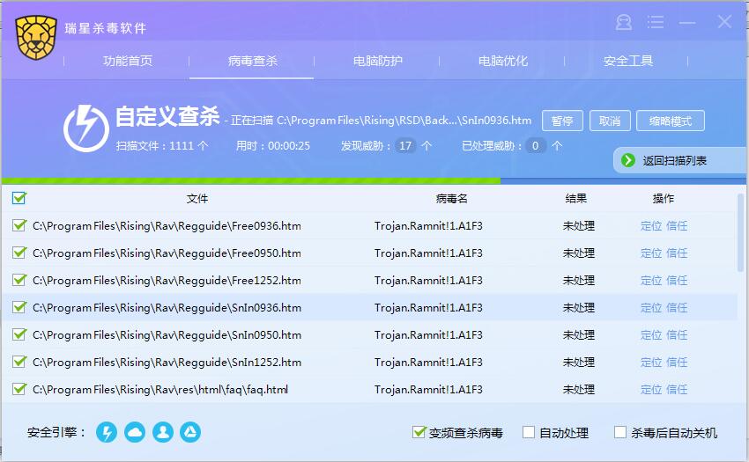749x462 pixels.
Task: Toggle the select-all checkbox in header
Action: [19, 198]
